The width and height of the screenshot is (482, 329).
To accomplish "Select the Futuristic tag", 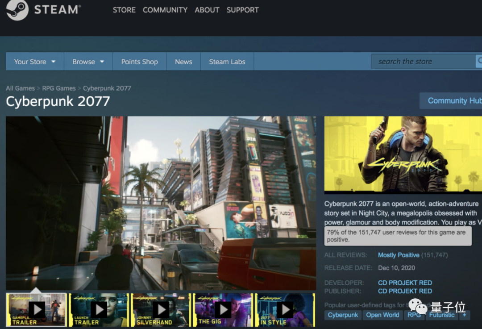I will coord(442,315).
